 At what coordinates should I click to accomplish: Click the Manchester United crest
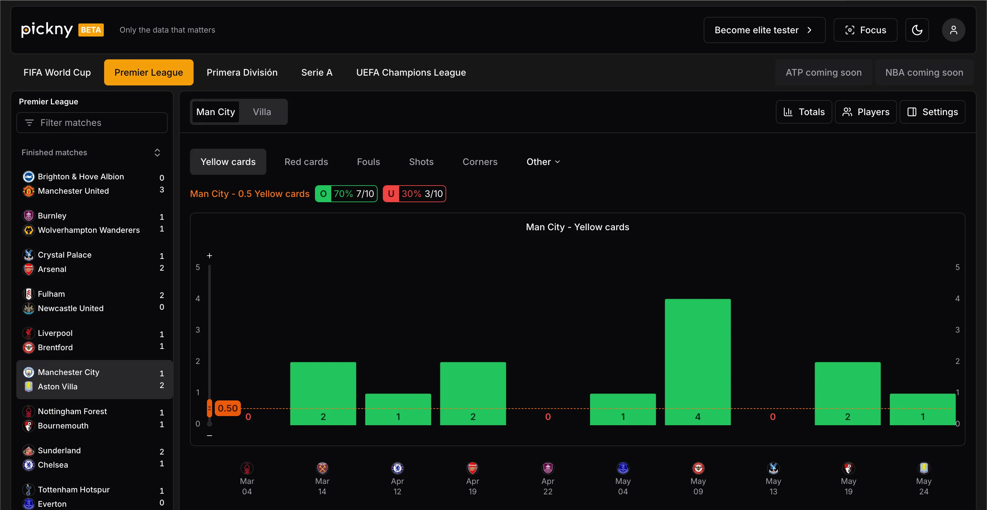[29, 191]
